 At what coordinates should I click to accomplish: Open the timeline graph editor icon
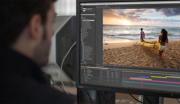point(120,69)
